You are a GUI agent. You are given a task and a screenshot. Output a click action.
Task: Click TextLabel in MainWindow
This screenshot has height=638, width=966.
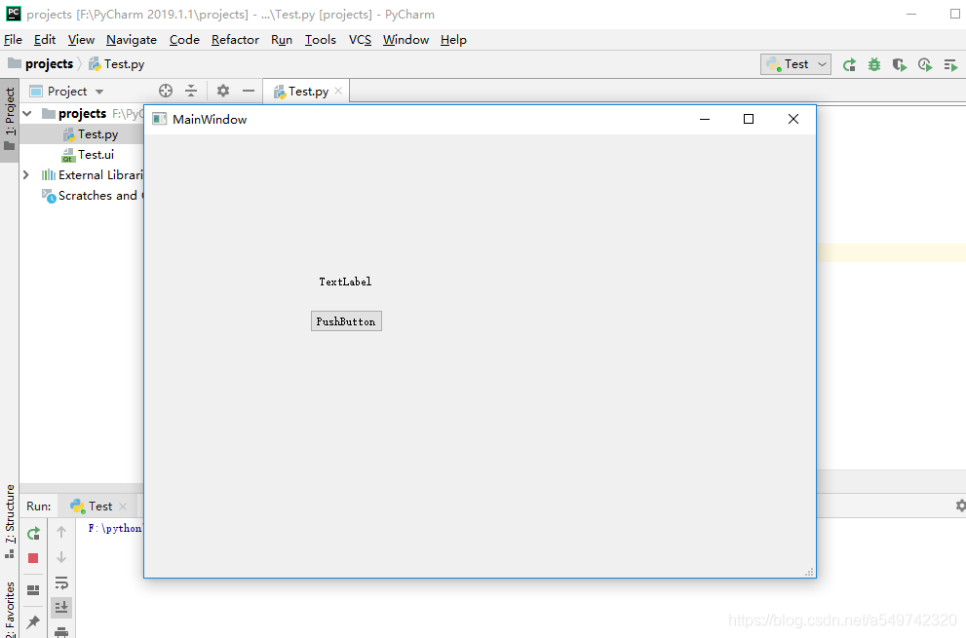coord(345,281)
